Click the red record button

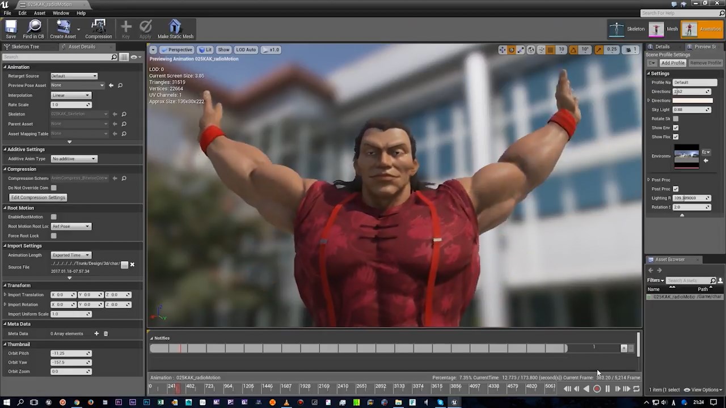point(597,389)
